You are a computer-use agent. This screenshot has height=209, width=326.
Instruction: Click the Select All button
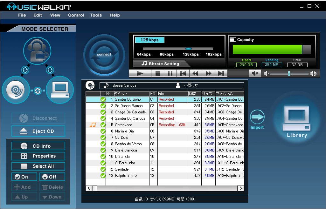[x=38, y=166]
